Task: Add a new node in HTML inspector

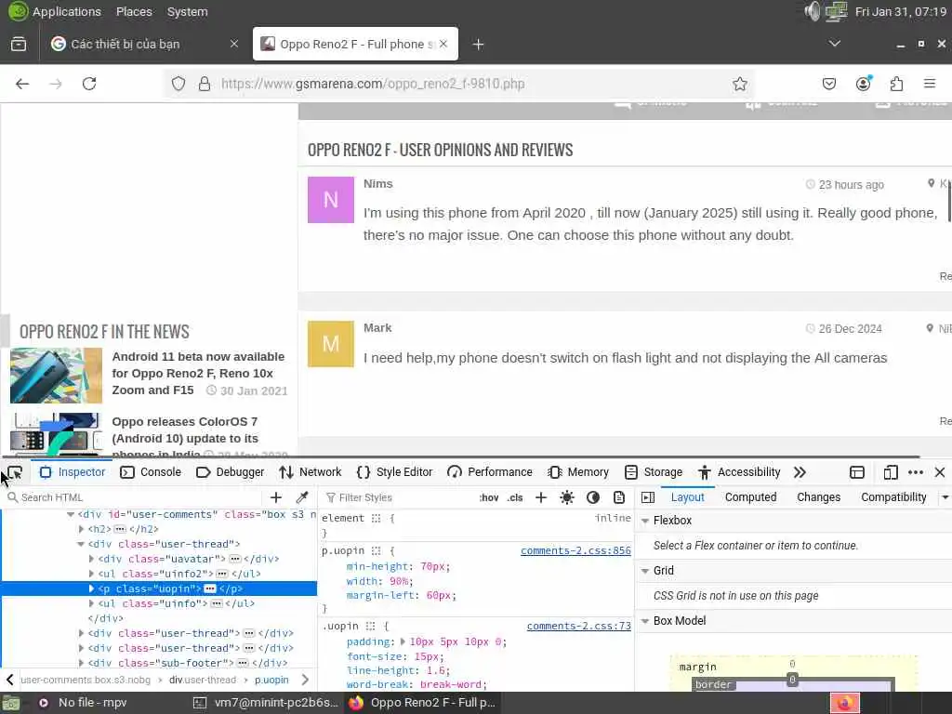Action: [x=276, y=498]
